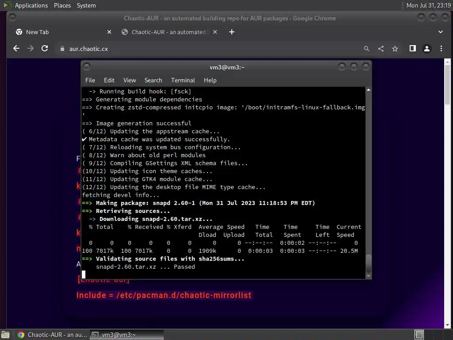The image size is (453, 340).
Task: Click the show desktop taskbar icon
Action: point(5,335)
